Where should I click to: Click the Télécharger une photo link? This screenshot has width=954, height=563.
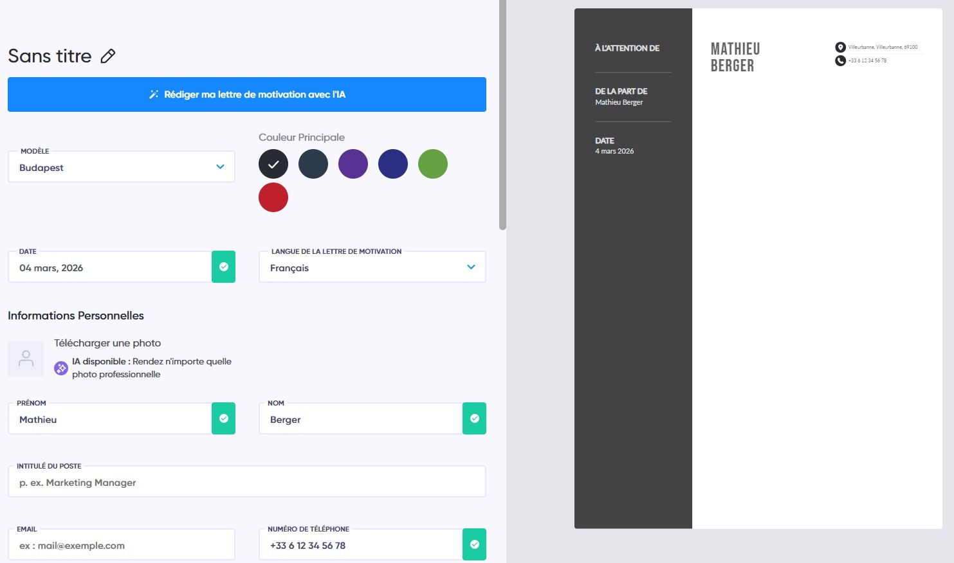coord(108,343)
